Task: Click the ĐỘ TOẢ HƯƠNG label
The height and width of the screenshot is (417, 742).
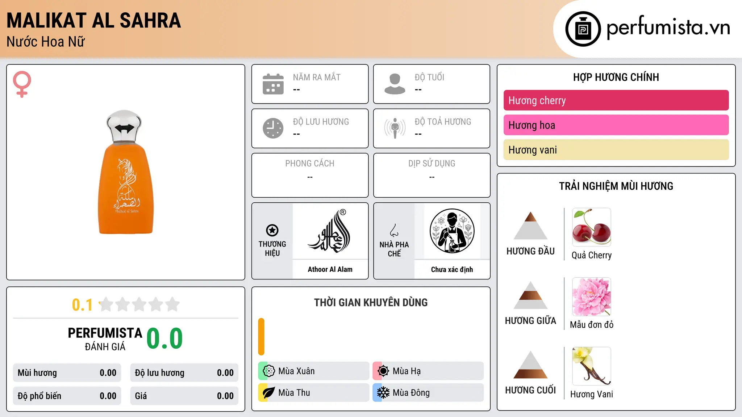Action: (443, 122)
